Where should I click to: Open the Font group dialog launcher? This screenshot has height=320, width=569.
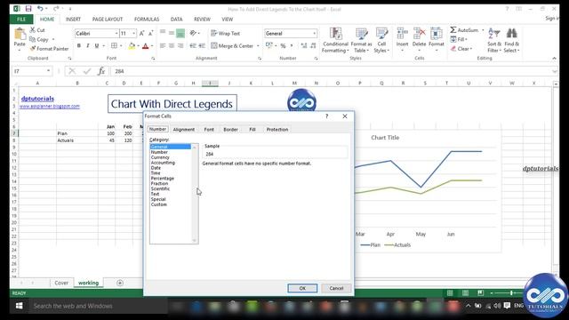[153, 59]
